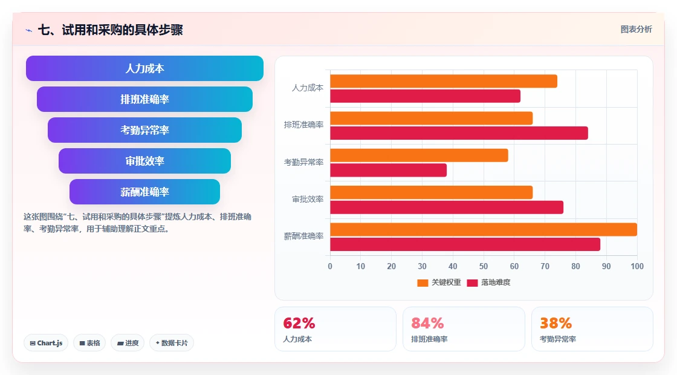Click the 考勤异常率 y-axis label

point(303,162)
